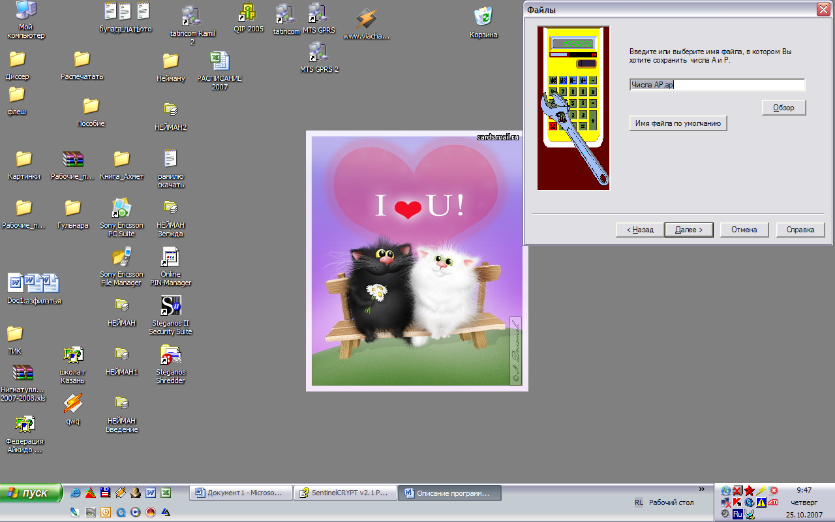
Task: Select the Пособие folder icon
Action: pyautogui.click(x=91, y=112)
